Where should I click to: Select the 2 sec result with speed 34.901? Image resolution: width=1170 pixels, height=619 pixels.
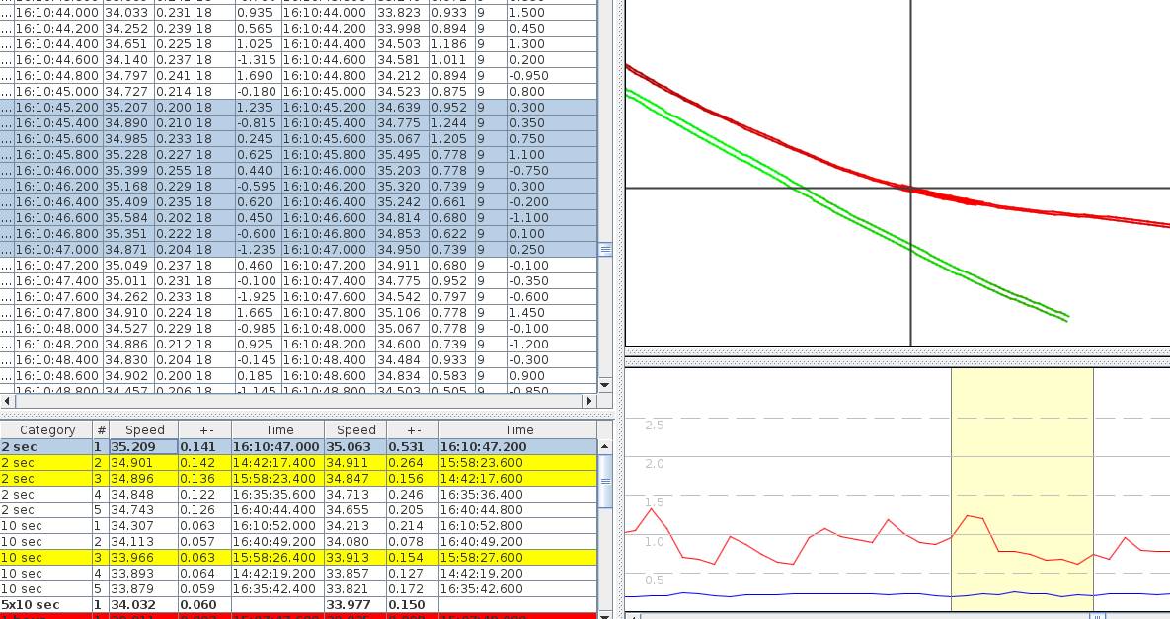point(143,462)
